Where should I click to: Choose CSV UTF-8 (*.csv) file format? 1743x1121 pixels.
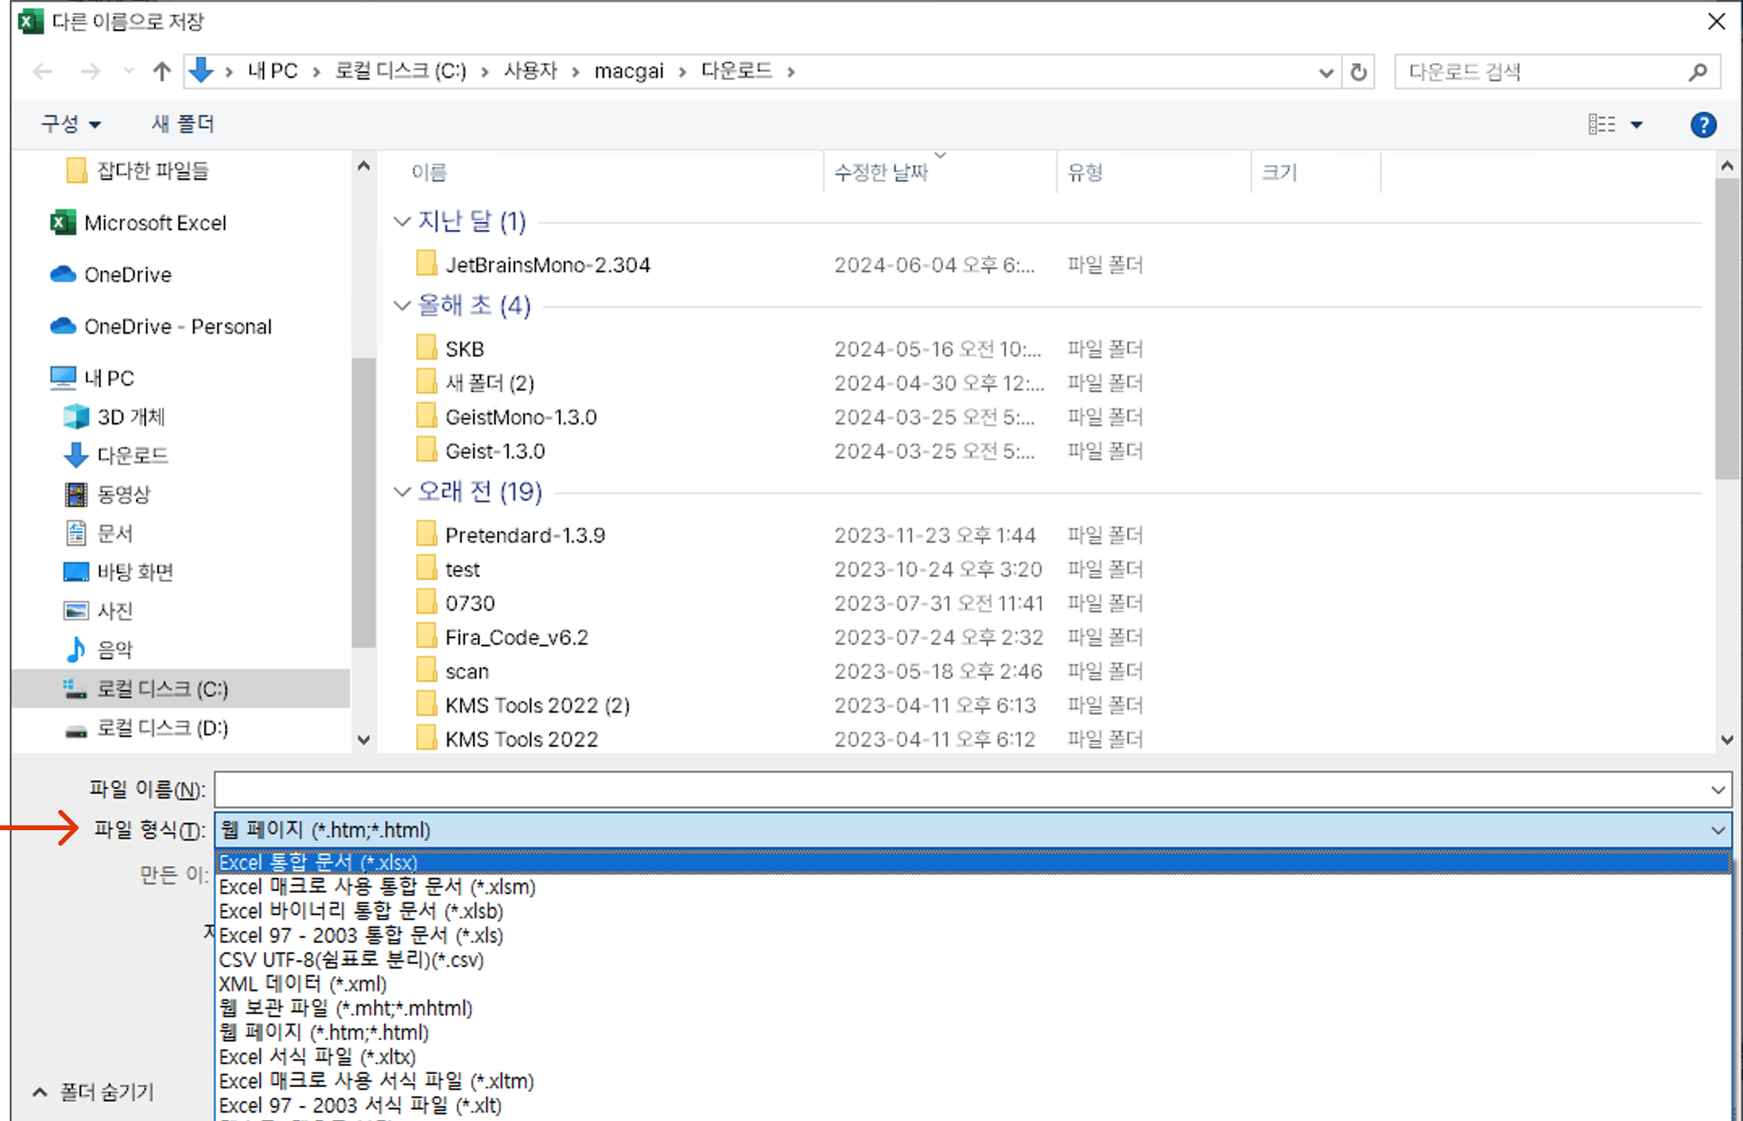click(x=351, y=960)
